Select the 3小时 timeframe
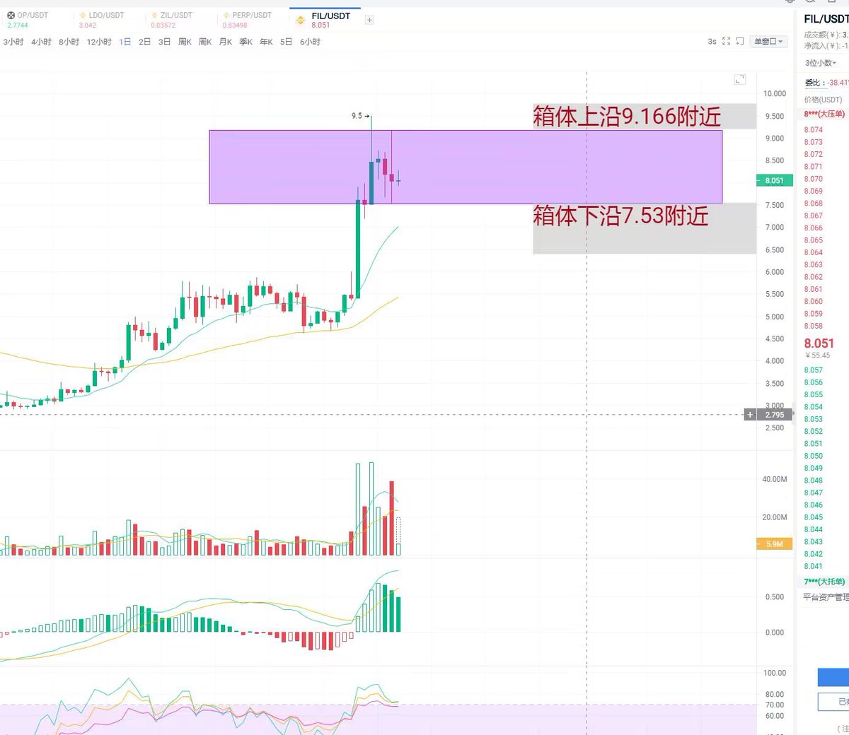 (13, 42)
